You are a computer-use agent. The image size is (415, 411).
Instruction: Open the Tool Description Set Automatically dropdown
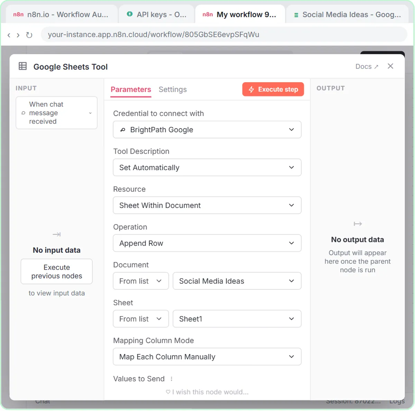point(207,168)
